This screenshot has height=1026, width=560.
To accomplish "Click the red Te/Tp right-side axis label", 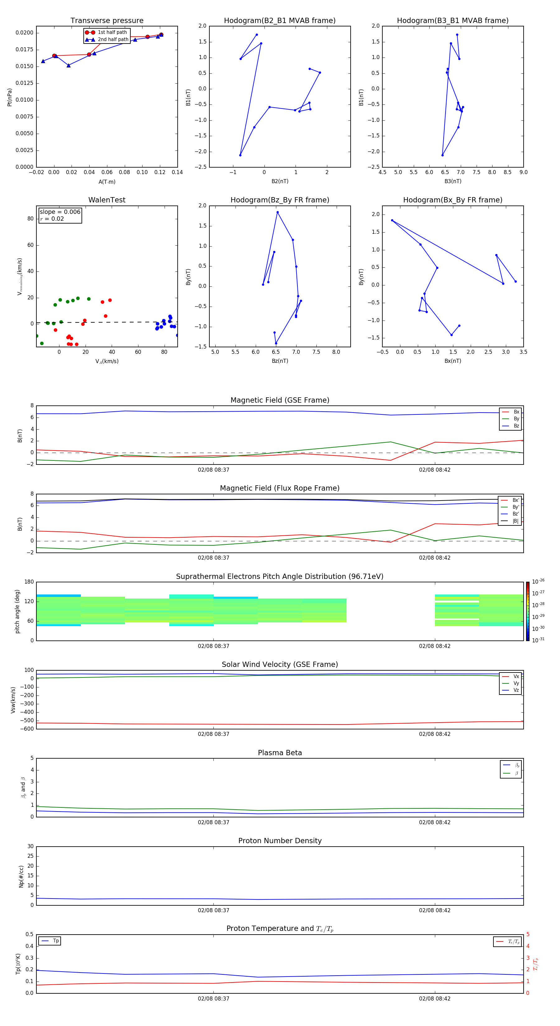I will [535, 964].
